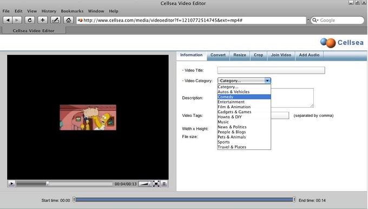
Task: Choose 'Music' from the category list
Action: click(244, 122)
